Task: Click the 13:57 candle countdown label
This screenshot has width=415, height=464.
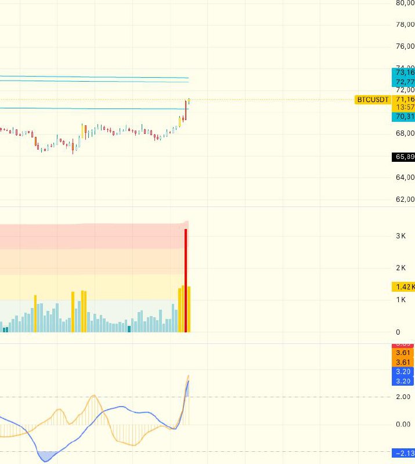Action: [404, 107]
